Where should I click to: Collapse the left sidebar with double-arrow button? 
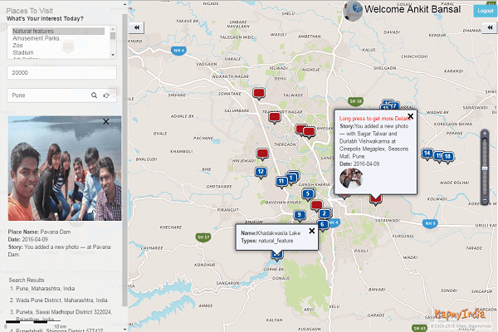pos(137,27)
